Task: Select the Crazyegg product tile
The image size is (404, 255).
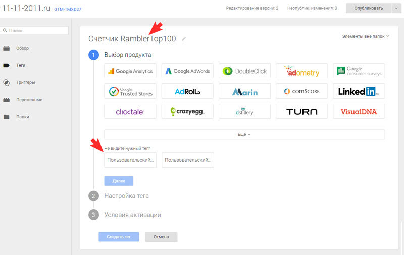Action: (x=187, y=111)
